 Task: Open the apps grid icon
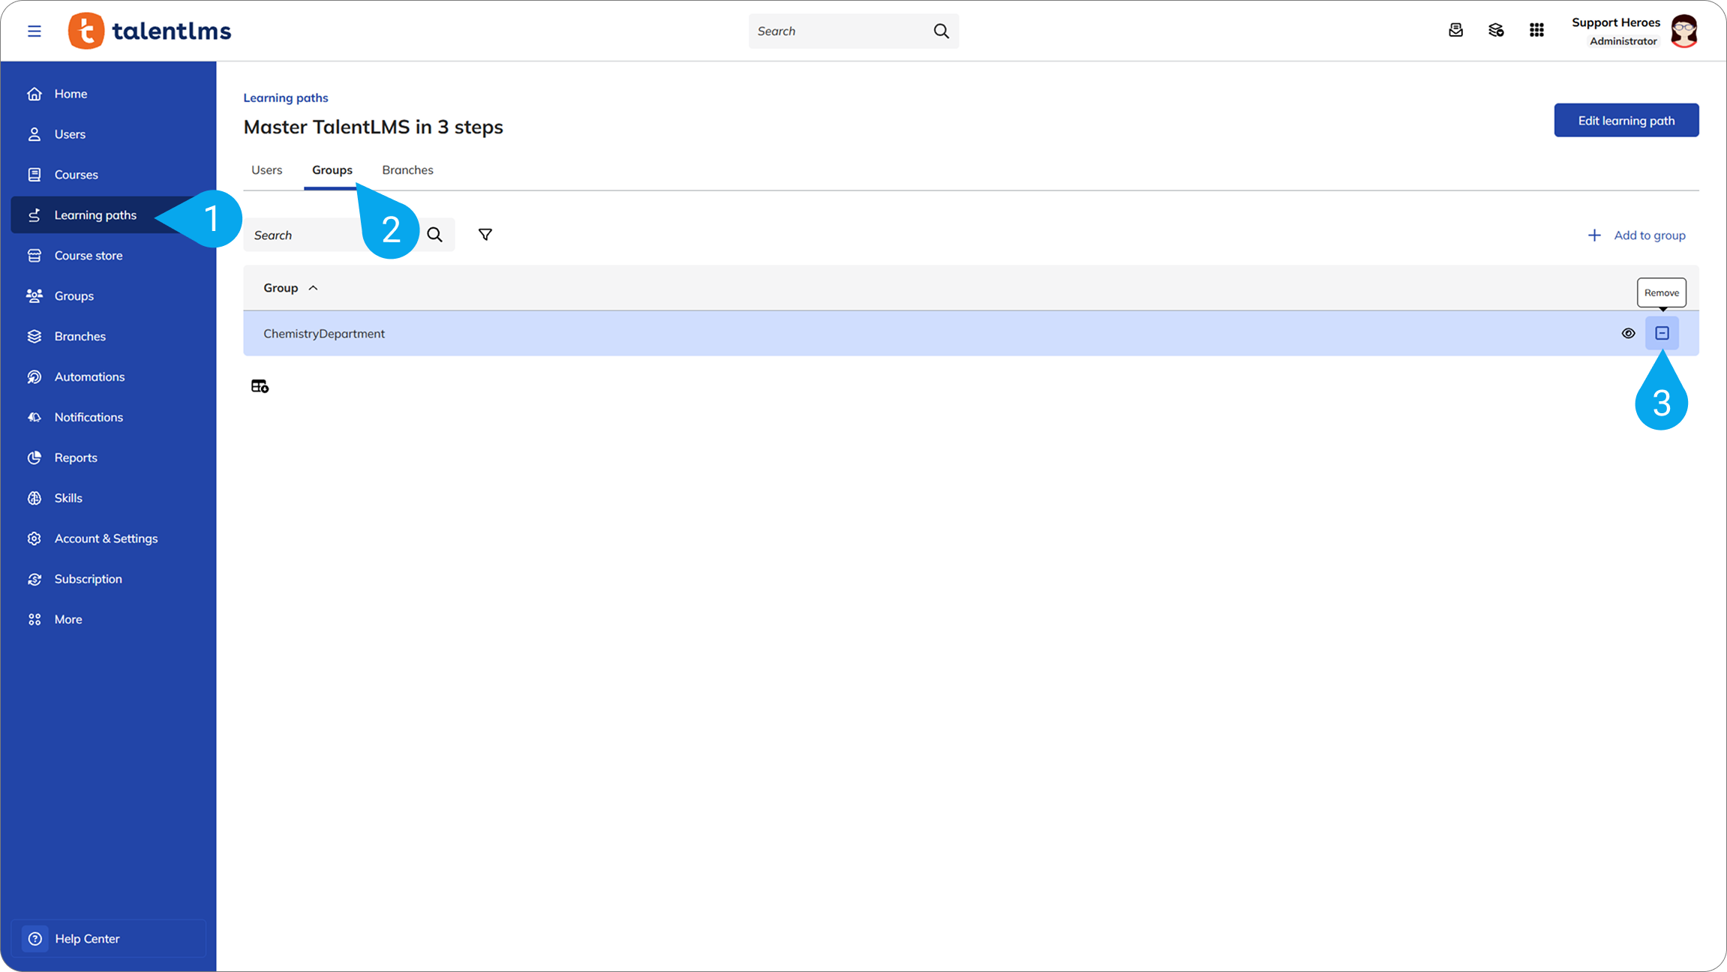tap(1536, 30)
